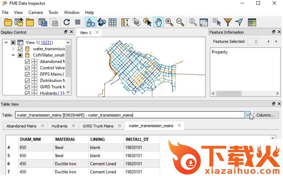Click the Display Control vertical scrollbar thumb
The width and height of the screenshot is (283, 176).
pyautogui.click(x=68, y=61)
